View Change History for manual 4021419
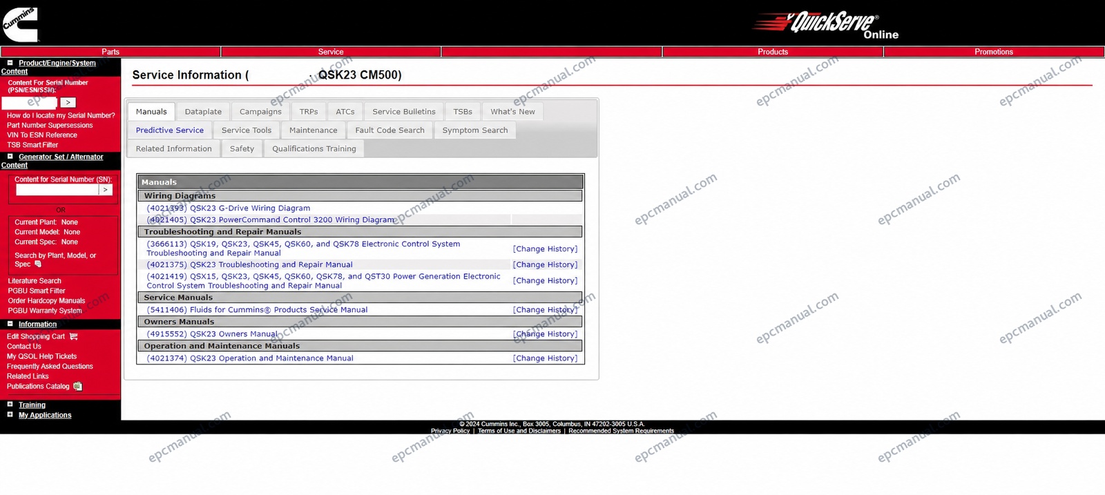Image resolution: width=1105 pixels, height=495 pixels. pyautogui.click(x=545, y=281)
